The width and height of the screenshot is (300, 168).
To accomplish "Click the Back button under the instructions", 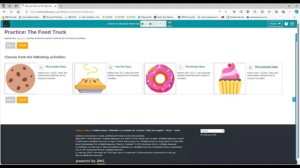I will click(10, 45).
